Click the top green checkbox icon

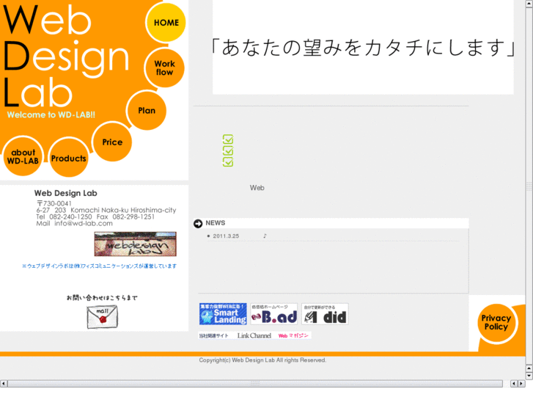(x=228, y=139)
